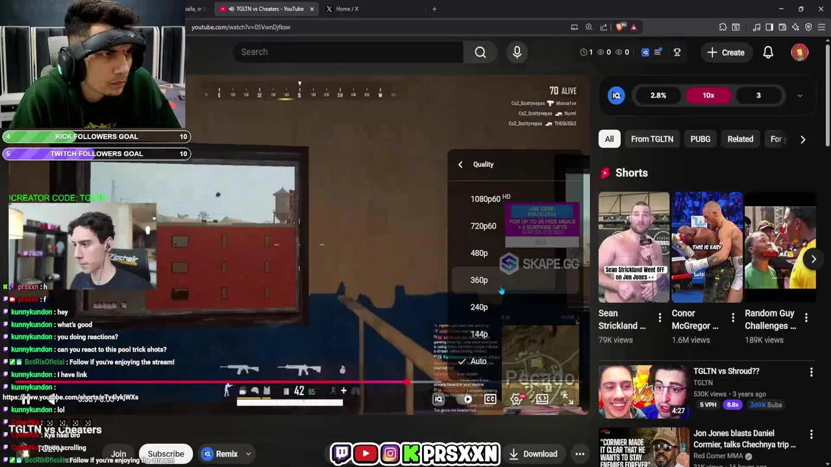Show more filter chips with right arrow
831x467 pixels.
pyautogui.click(x=802, y=139)
